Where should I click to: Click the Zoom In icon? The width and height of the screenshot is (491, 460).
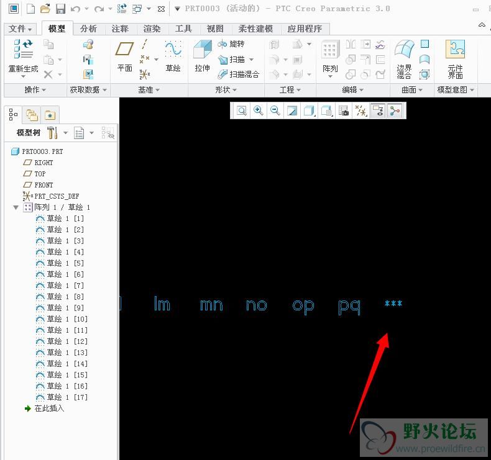click(259, 110)
